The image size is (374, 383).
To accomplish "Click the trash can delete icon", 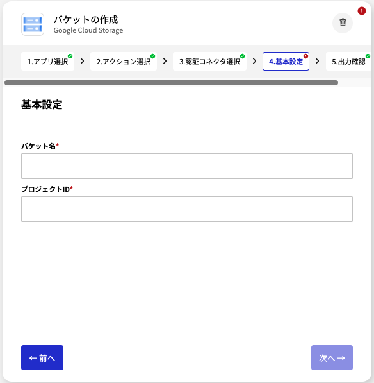I will point(343,22).
